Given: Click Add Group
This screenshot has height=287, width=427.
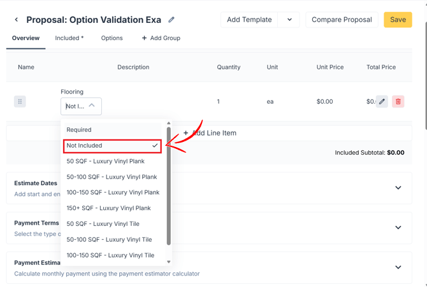Looking at the screenshot, I should (x=161, y=38).
